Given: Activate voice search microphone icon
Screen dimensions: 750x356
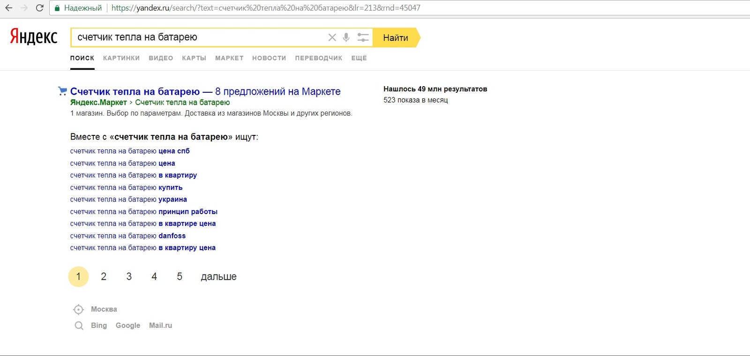Looking at the screenshot, I should coord(346,37).
